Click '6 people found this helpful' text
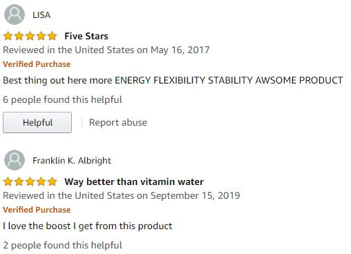Viewport: 351px width, 254px height. (x=62, y=99)
